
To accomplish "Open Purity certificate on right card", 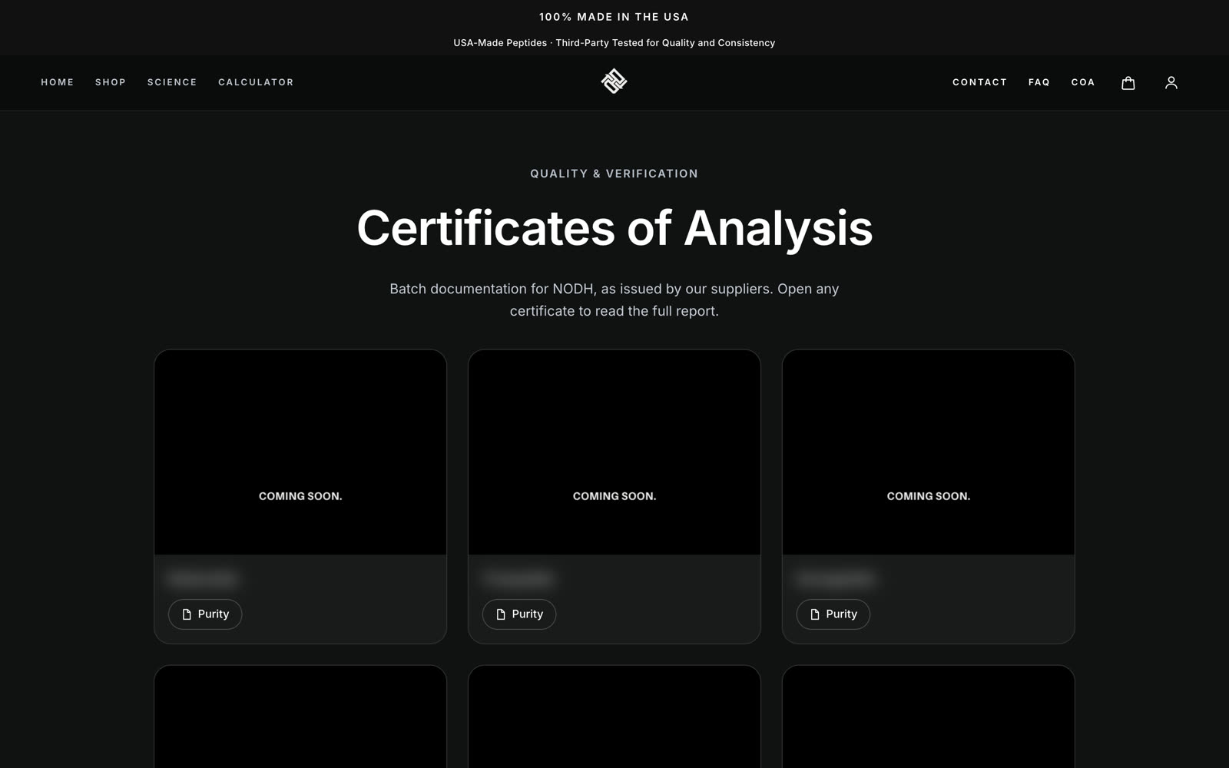I will 833,614.
